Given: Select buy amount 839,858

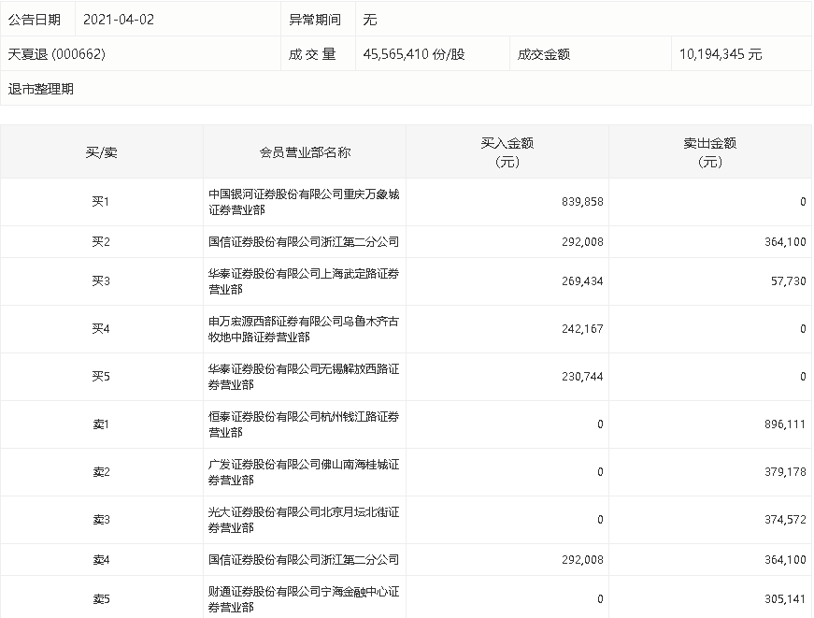Looking at the screenshot, I should click(582, 202).
